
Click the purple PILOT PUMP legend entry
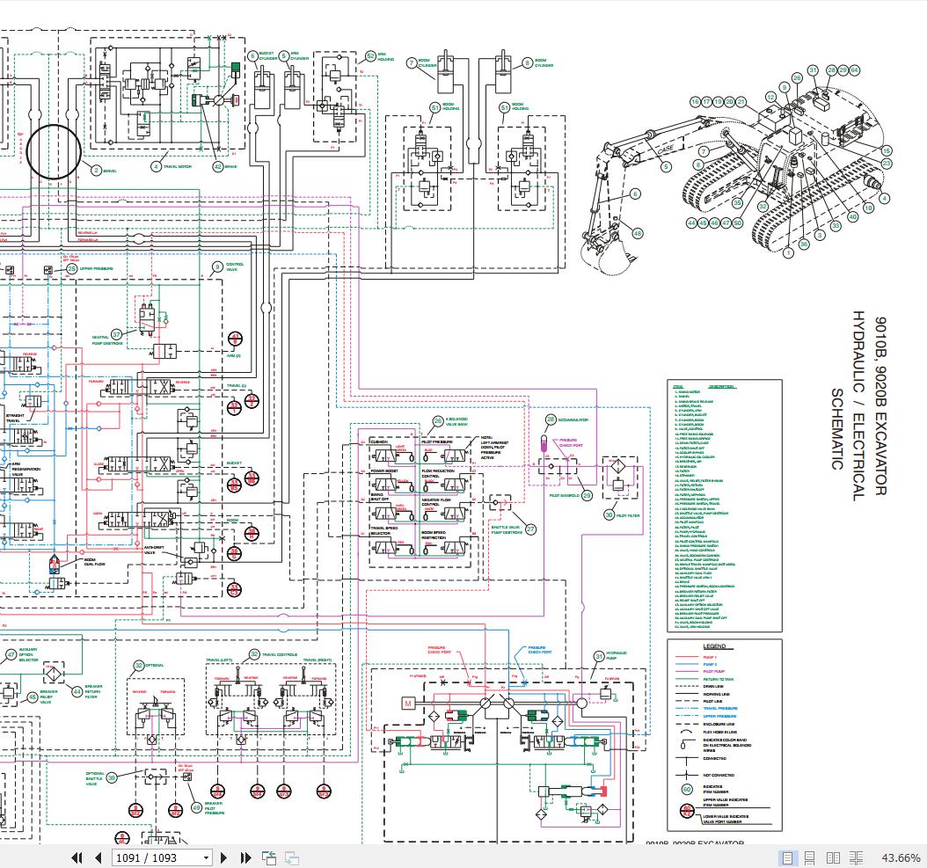point(713,672)
